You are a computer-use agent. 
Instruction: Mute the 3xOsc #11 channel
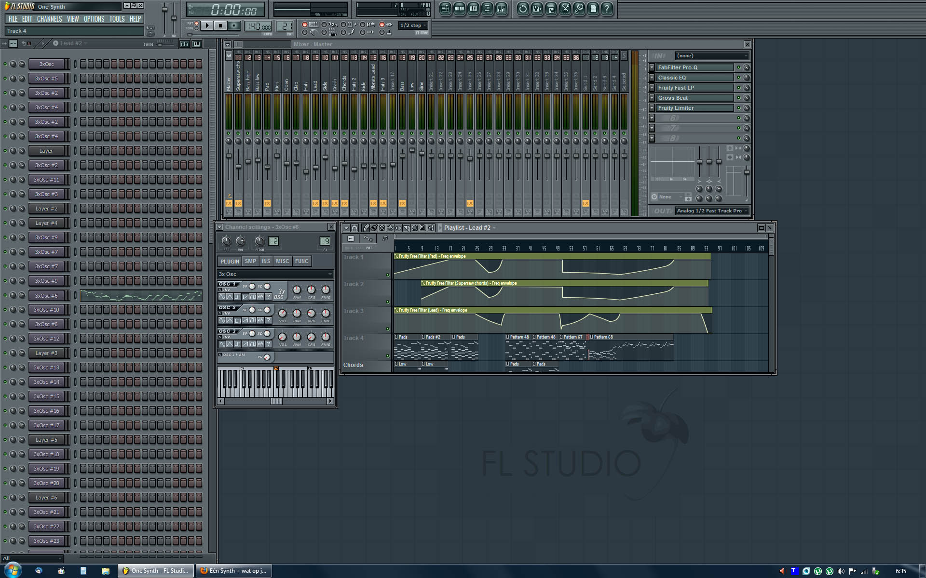5,180
